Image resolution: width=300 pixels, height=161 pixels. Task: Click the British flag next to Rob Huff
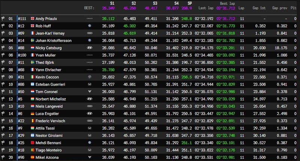[33, 26]
